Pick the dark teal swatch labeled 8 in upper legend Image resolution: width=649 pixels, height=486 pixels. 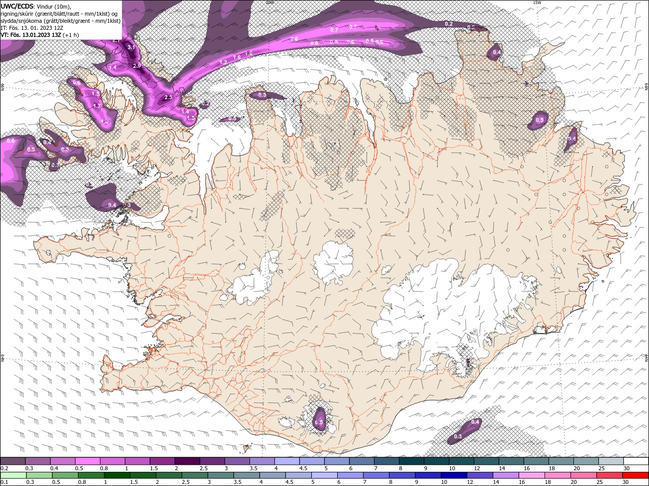412,461
